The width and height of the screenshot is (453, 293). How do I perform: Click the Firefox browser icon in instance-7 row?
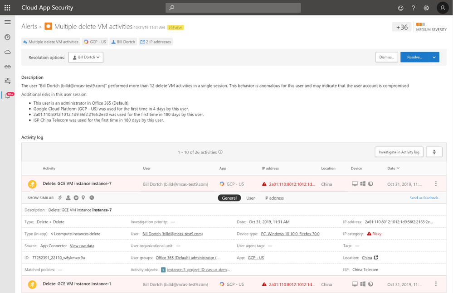tap(370, 184)
